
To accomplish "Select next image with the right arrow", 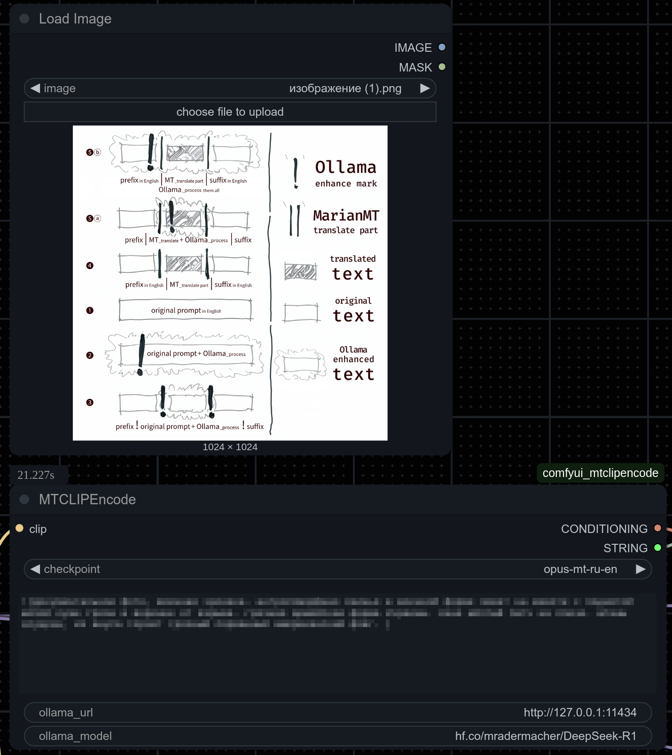I will [425, 88].
